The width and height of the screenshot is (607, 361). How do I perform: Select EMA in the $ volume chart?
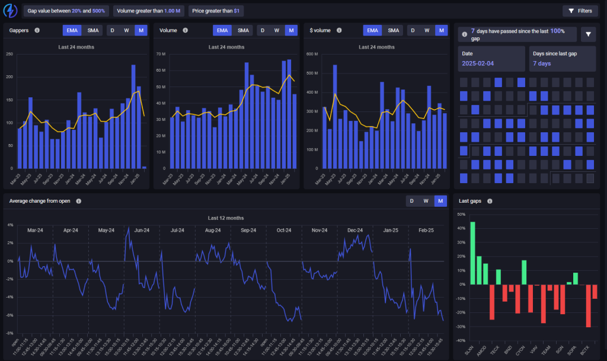pos(372,30)
